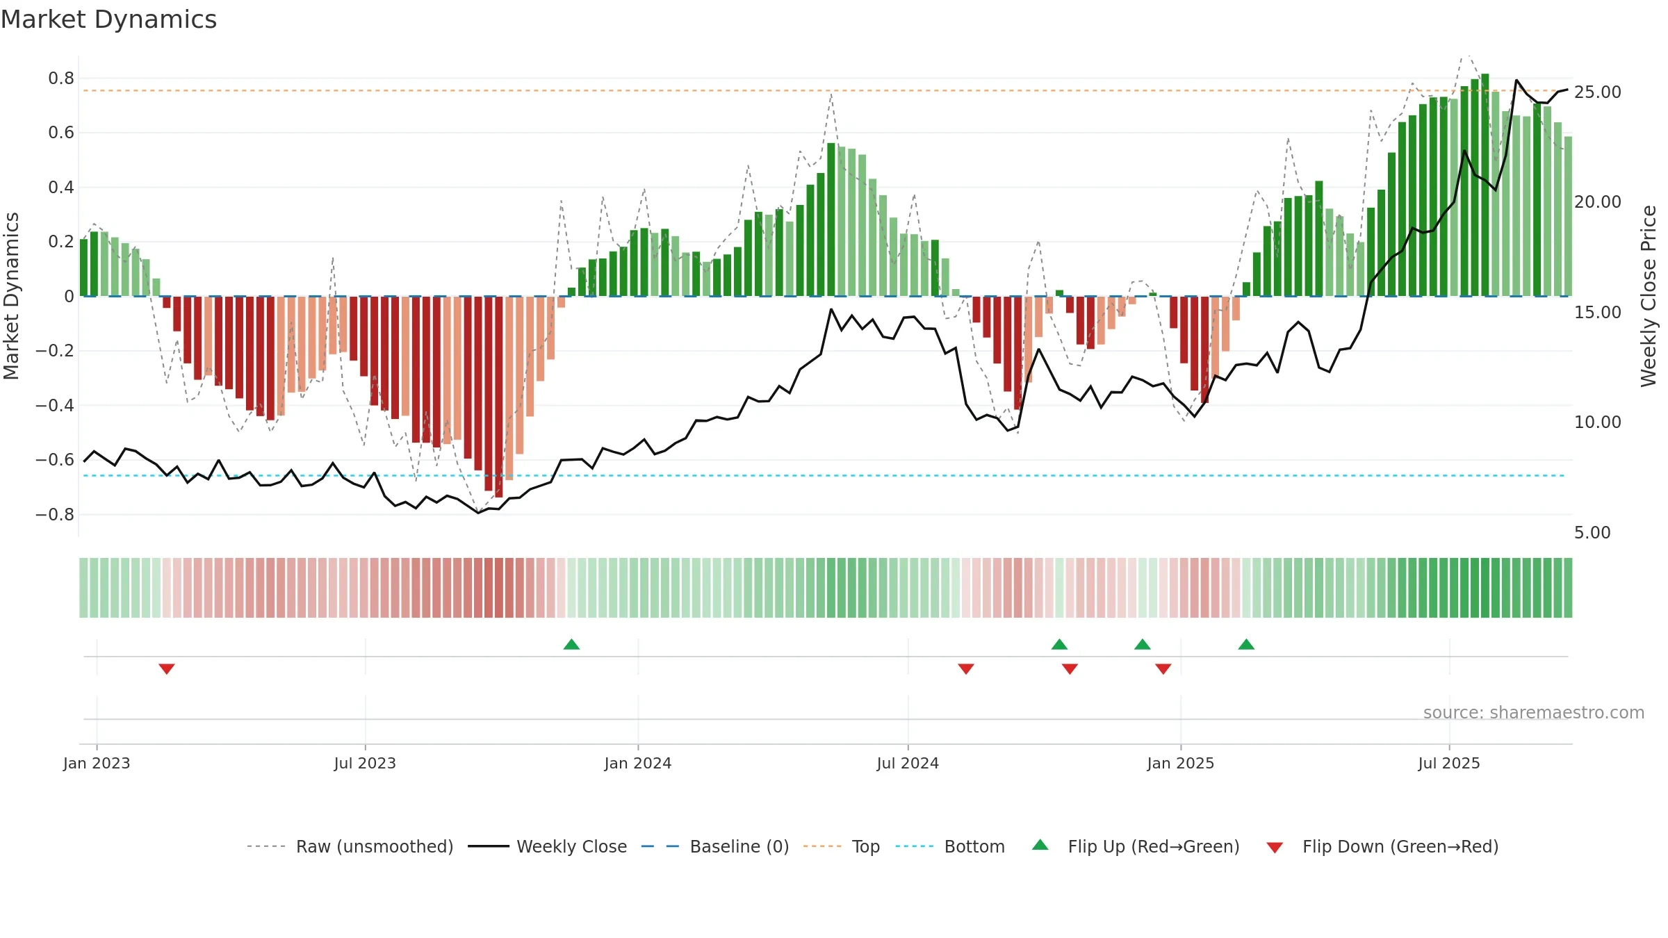Click the Market Dynamics chart title
1668x938 pixels.
tap(108, 19)
